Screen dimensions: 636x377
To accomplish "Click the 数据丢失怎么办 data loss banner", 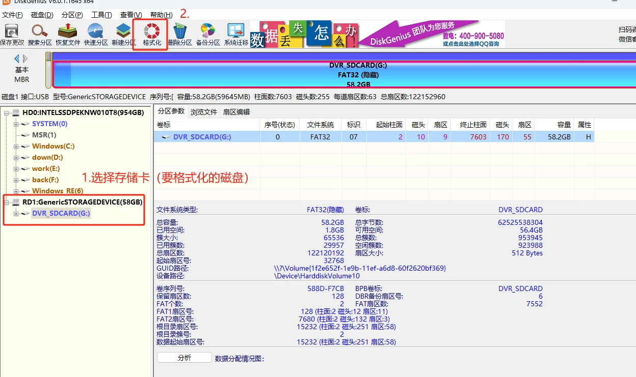I will (x=305, y=34).
